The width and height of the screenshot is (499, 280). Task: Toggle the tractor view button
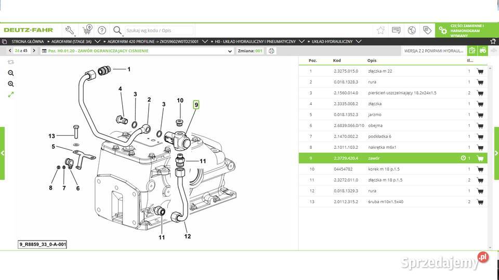tap(482, 51)
